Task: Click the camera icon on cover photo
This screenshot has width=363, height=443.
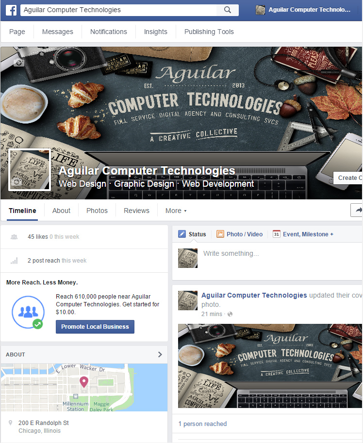Action: pos(18,62)
